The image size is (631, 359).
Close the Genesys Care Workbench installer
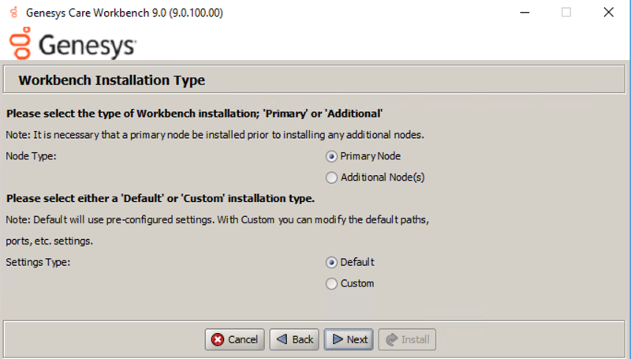608,13
